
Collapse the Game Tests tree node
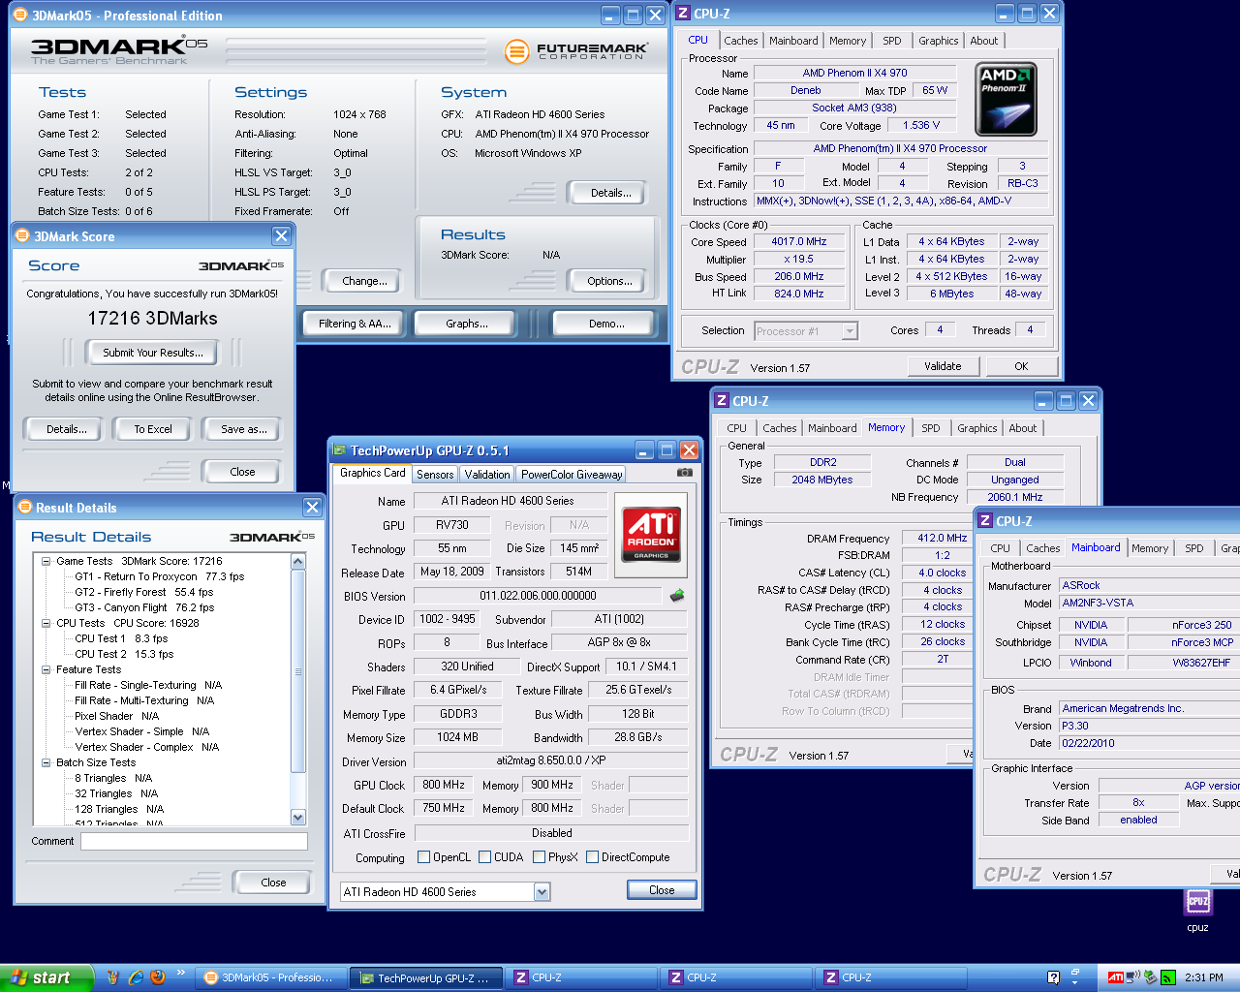(x=46, y=561)
